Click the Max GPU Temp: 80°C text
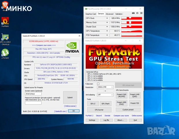This screenshot has height=139, width=179. click(44, 49)
